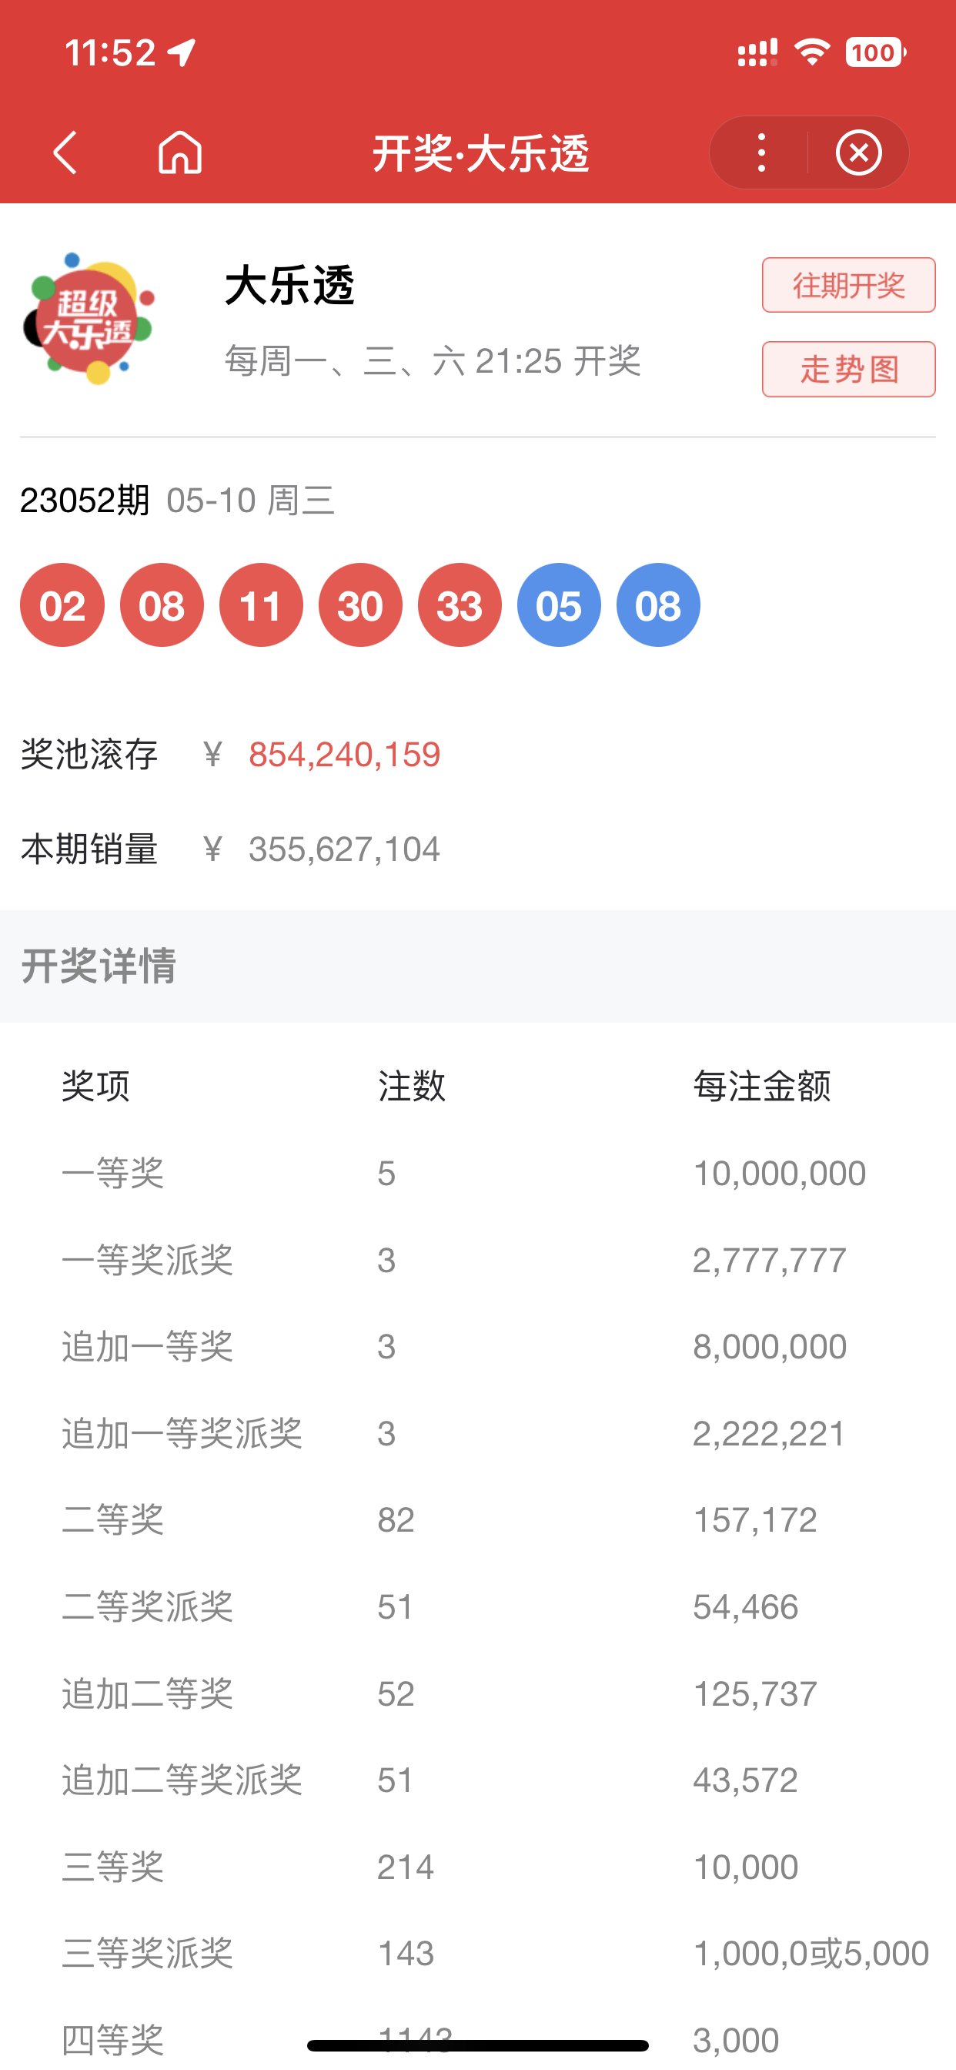Screen dimensions: 956x2070
Task: Tap the 二等奖 row label
Action: (x=113, y=1520)
